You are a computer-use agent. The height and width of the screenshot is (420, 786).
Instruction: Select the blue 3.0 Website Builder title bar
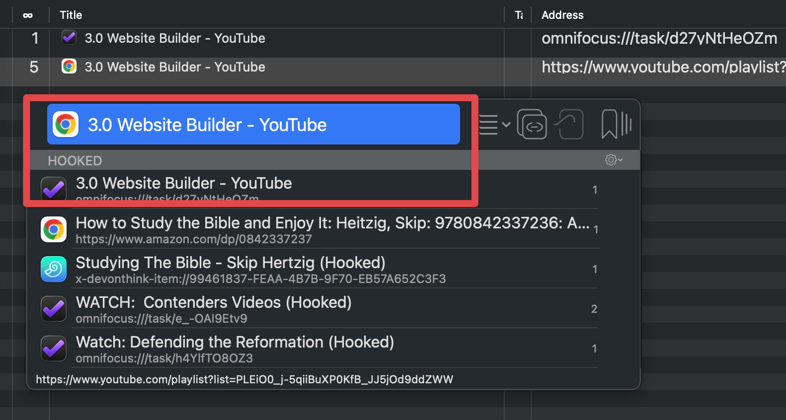[x=253, y=124]
